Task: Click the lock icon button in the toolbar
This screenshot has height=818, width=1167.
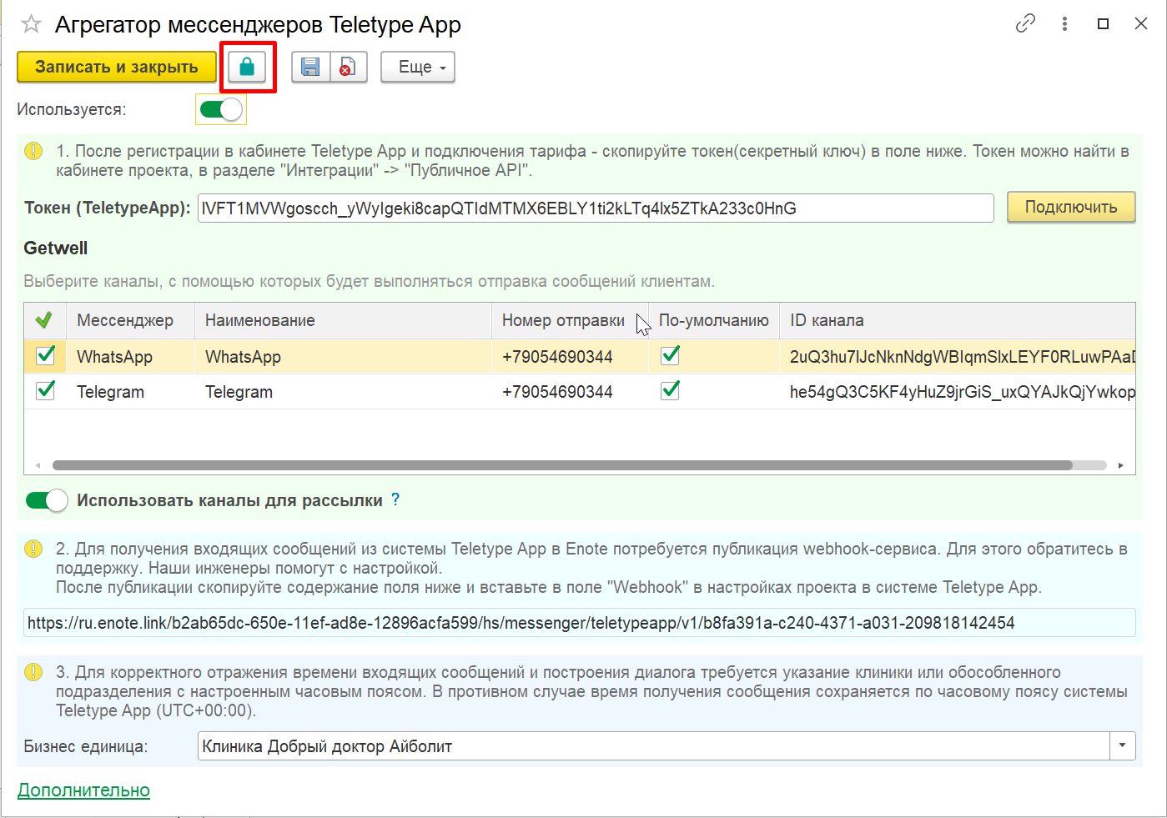Action: (x=247, y=67)
